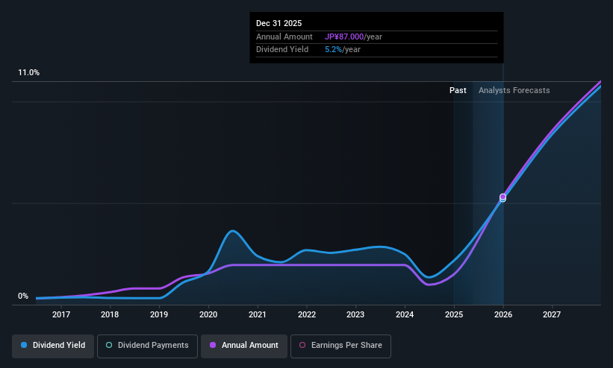Select the purple data point marker at 2026
This screenshot has width=613, height=368.
click(502, 197)
